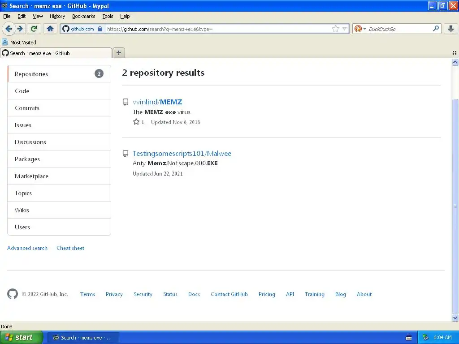
Task: Click the padlock security icon in address bar
Action: (x=100, y=29)
